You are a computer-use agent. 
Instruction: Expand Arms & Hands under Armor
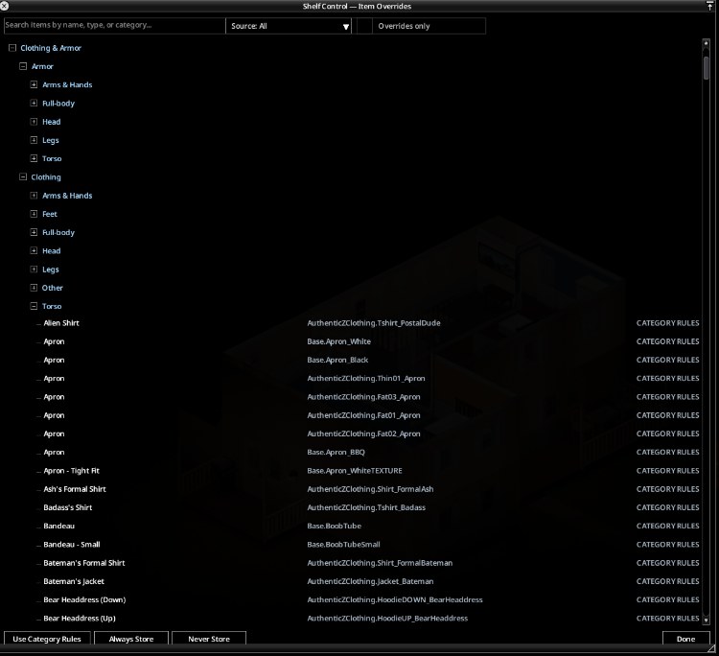(34, 84)
